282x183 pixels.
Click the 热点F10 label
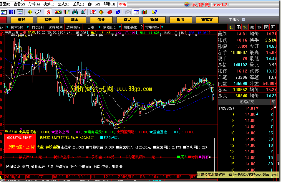pyautogui.click(x=11, y=132)
